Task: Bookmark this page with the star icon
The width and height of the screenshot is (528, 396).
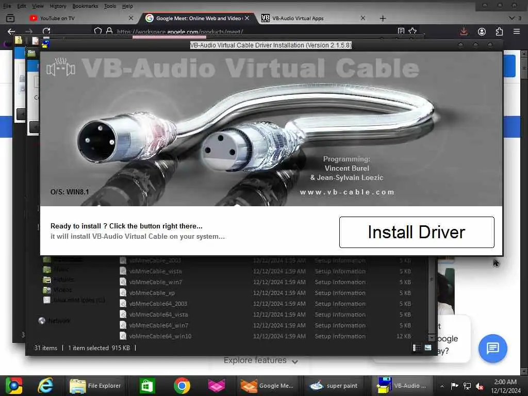Action: [412, 31]
